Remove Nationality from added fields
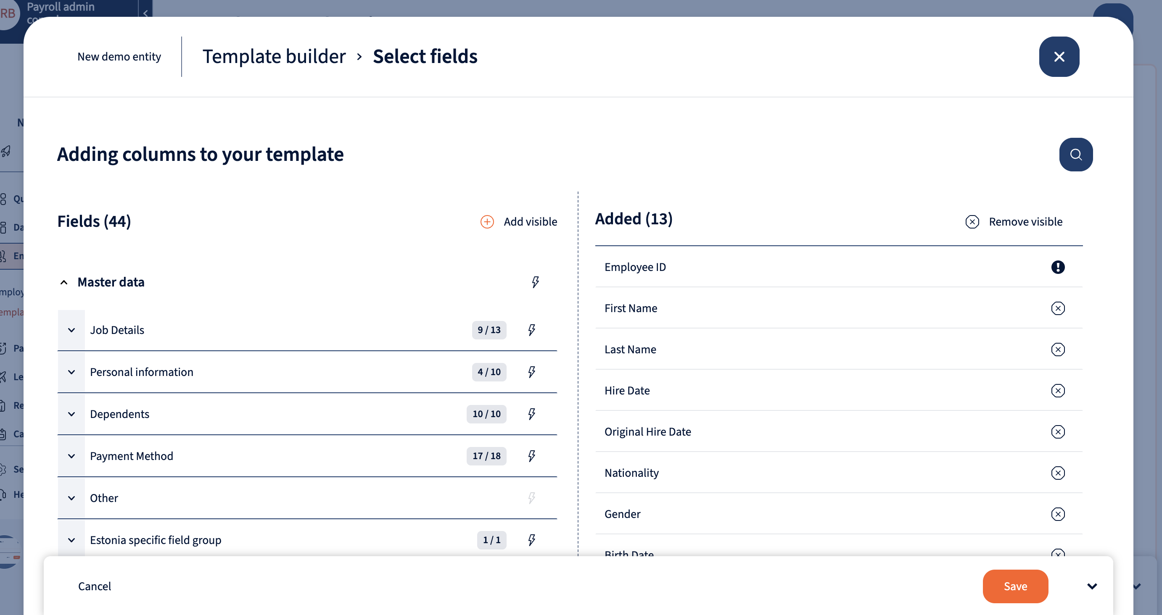Image resolution: width=1162 pixels, height=615 pixels. tap(1057, 473)
